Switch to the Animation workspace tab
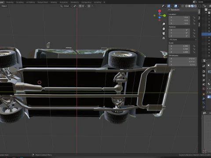This screenshot has width=211, height=158. tap(64, 2)
